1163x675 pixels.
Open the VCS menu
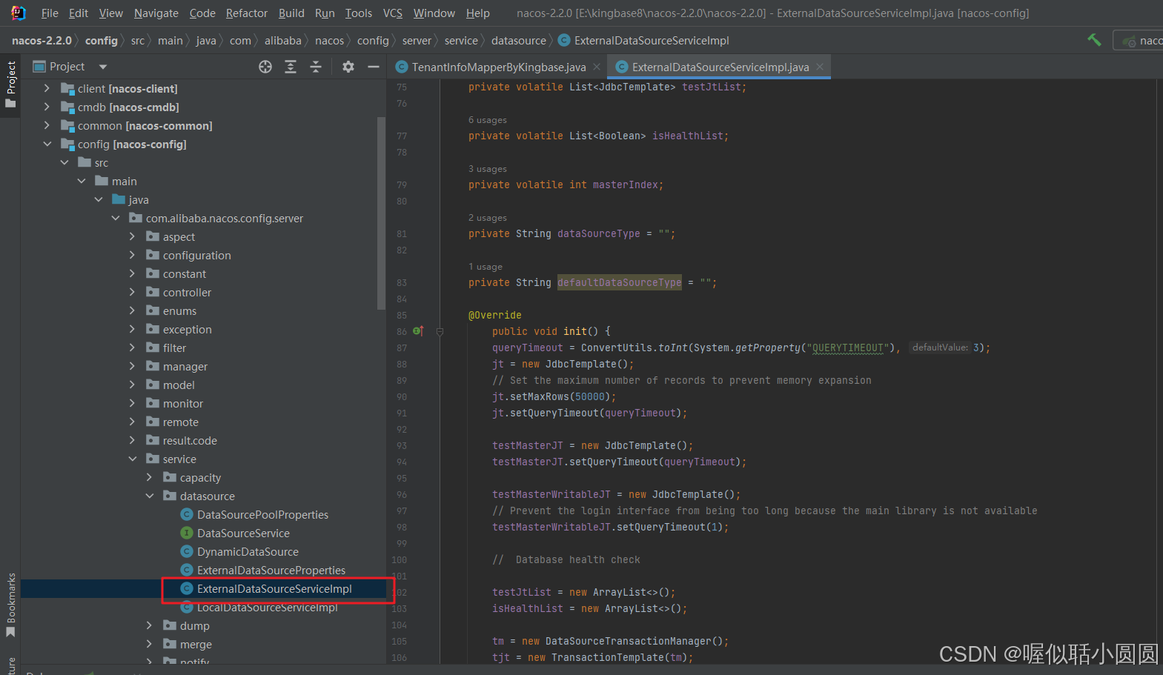(393, 13)
